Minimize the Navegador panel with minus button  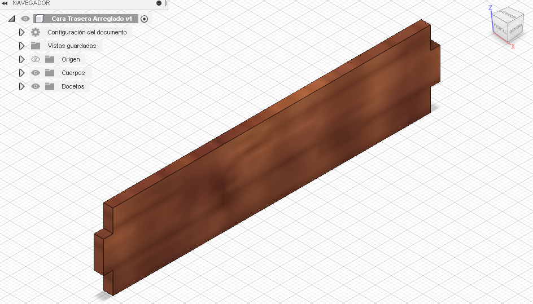159,3
